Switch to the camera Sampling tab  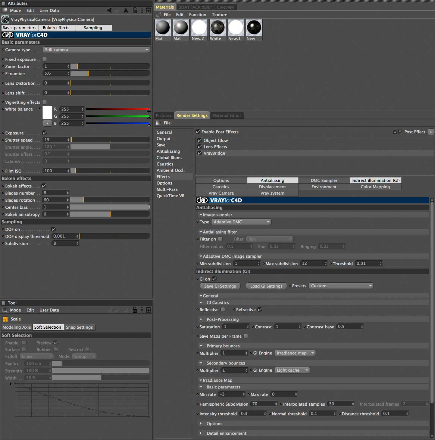pos(93,28)
